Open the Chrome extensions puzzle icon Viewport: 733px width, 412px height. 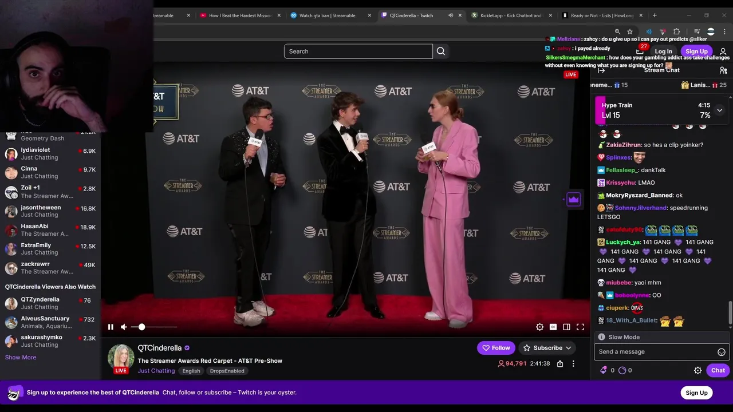click(x=676, y=31)
